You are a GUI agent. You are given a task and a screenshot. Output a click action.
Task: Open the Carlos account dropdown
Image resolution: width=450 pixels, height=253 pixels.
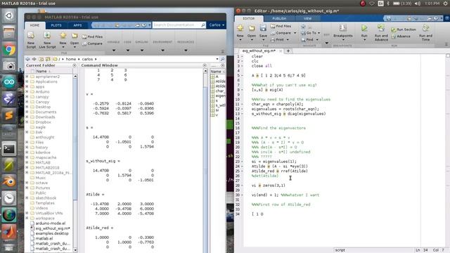click(x=217, y=25)
